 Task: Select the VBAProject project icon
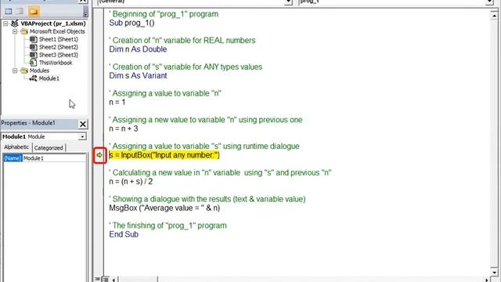14,23
